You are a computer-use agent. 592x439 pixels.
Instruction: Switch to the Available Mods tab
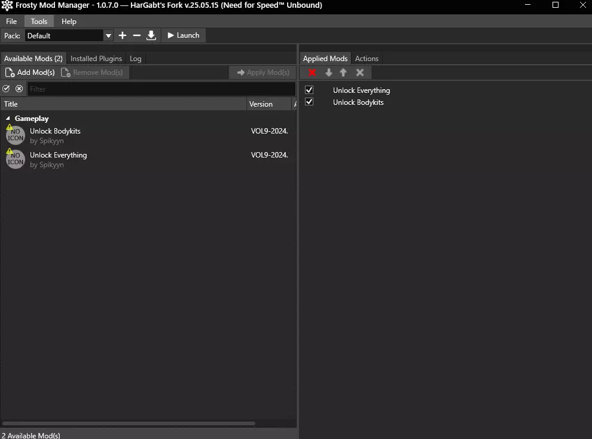(33, 59)
